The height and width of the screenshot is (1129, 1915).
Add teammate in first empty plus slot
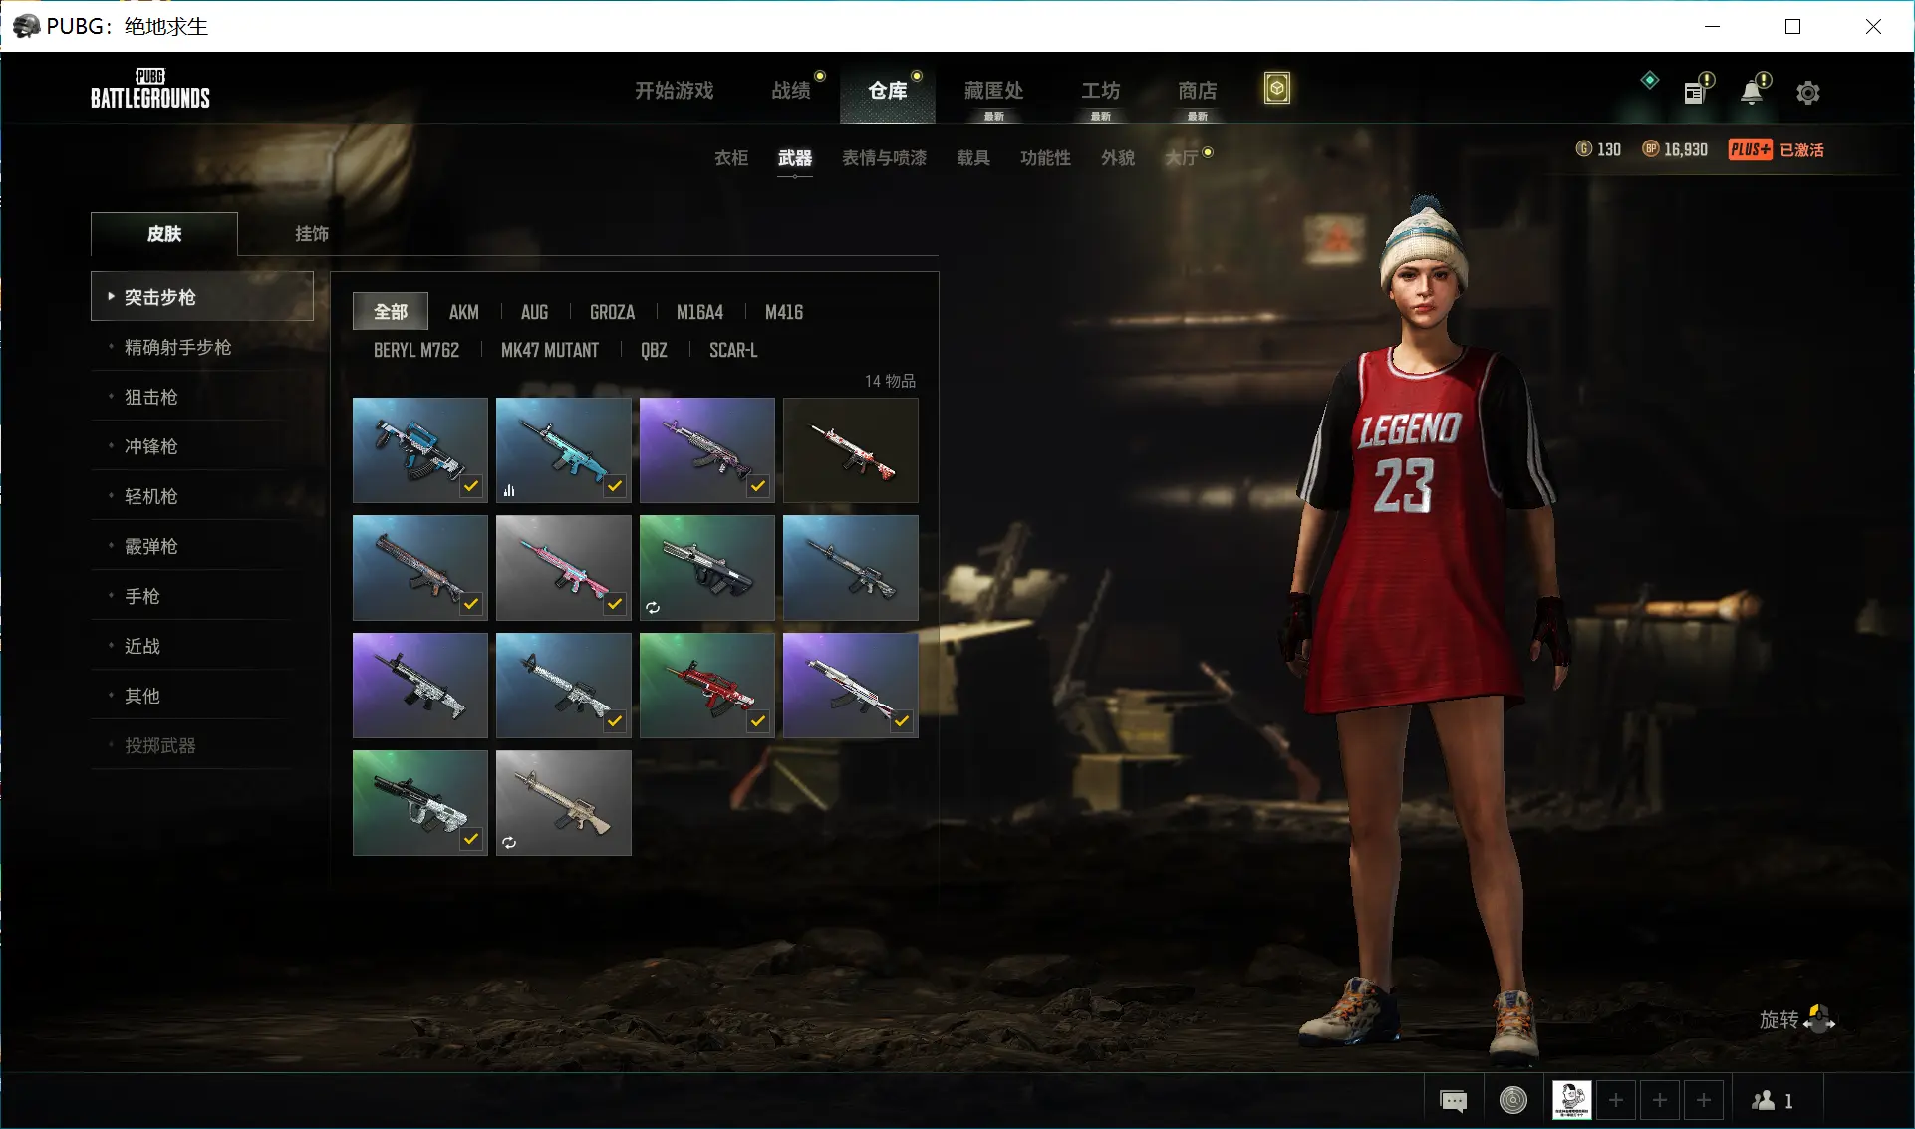tap(1616, 1100)
